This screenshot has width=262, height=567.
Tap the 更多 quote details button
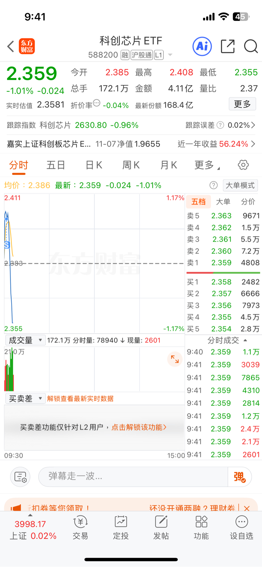(242, 104)
